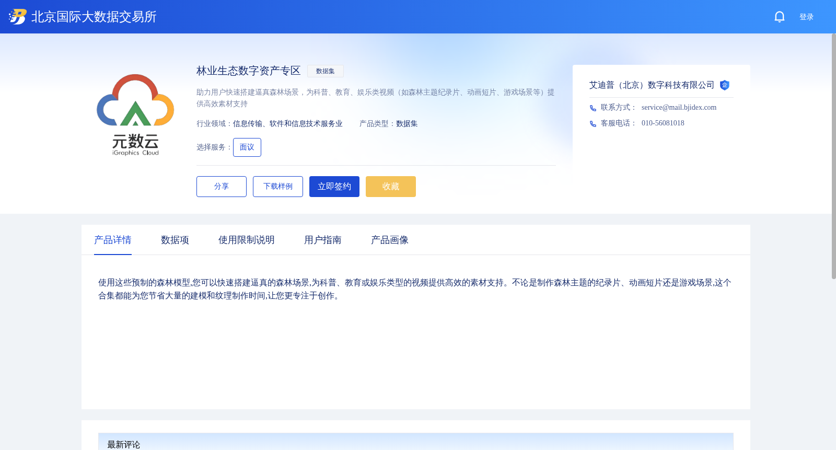Select the 面议 service option
The image size is (836, 450).
(x=247, y=147)
